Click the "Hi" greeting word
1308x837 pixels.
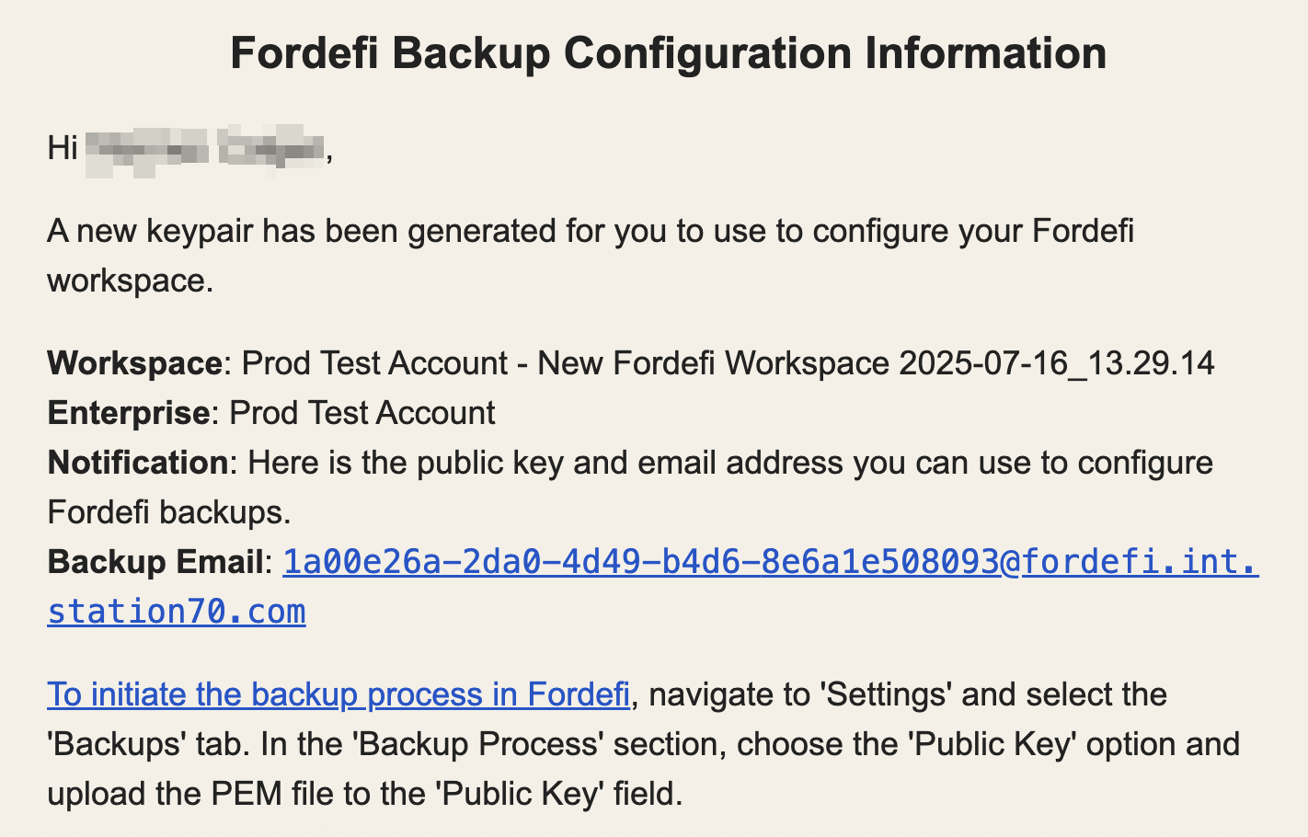(63, 148)
